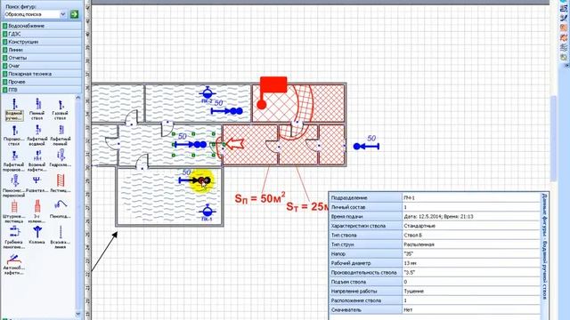Select the Лафетный пенный shape

(60, 135)
